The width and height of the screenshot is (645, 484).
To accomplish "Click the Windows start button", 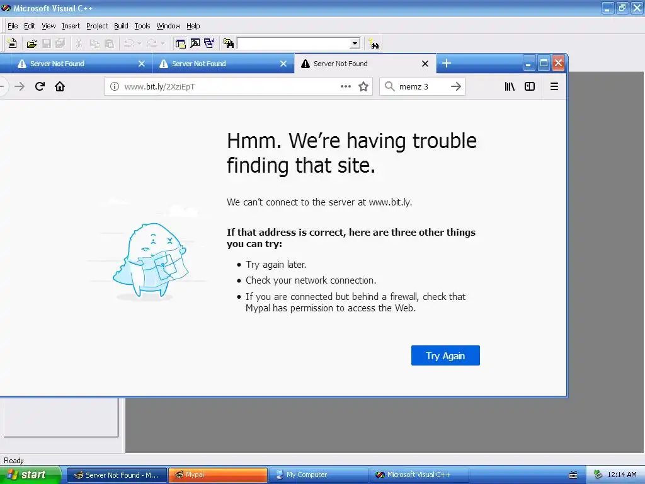I will (x=30, y=475).
